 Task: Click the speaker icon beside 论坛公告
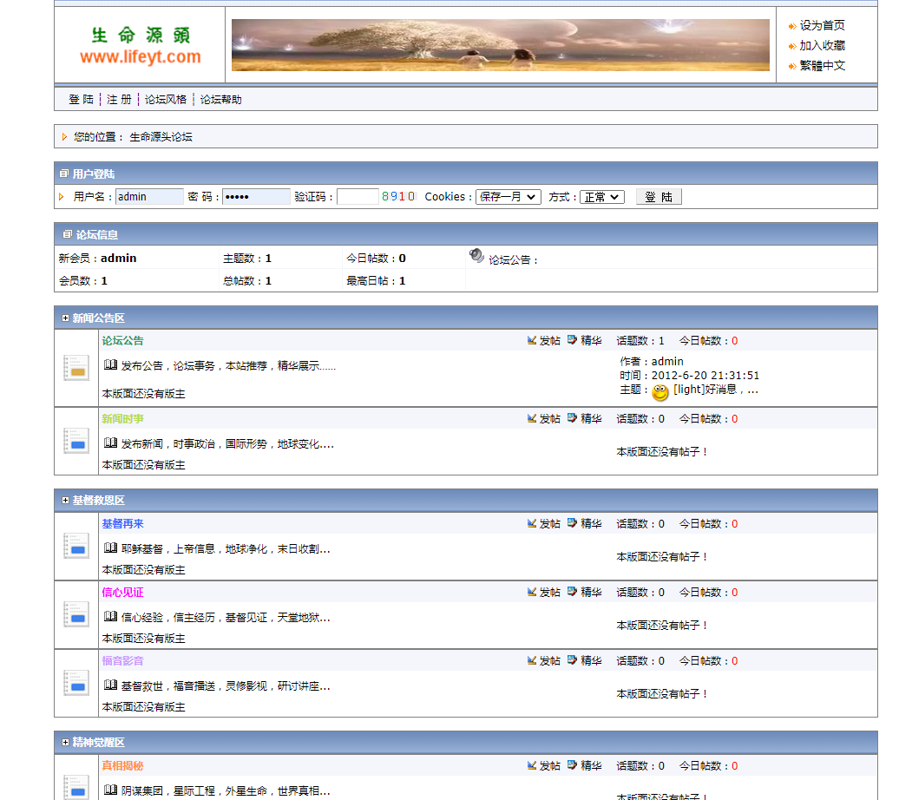[476, 255]
